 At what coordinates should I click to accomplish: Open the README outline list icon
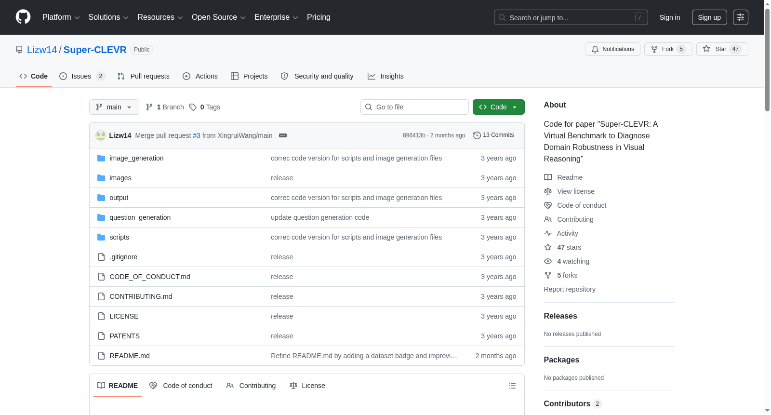[512, 386]
